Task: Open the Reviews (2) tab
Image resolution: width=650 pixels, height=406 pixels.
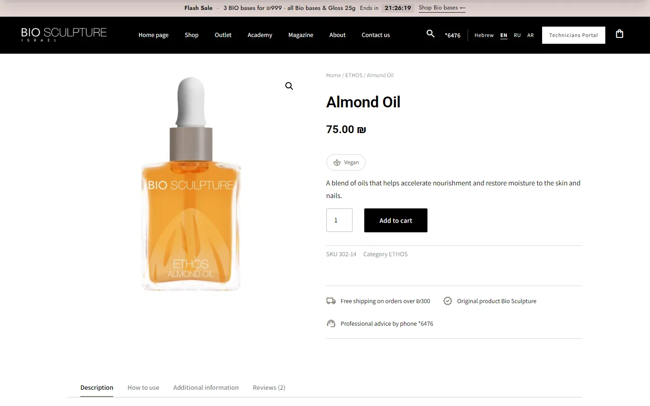Action: (269, 388)
